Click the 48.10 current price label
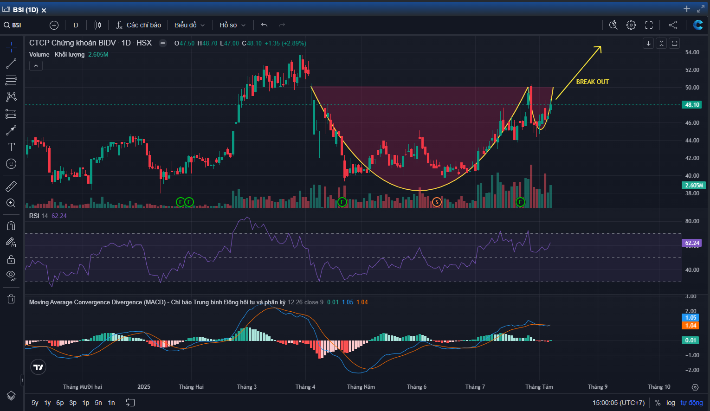The height and width of the screenshot is (411, 710). coord(692,105)
